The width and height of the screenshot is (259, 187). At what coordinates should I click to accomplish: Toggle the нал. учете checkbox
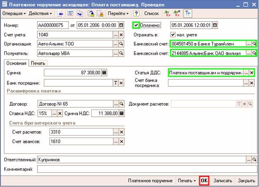point(173,34)
